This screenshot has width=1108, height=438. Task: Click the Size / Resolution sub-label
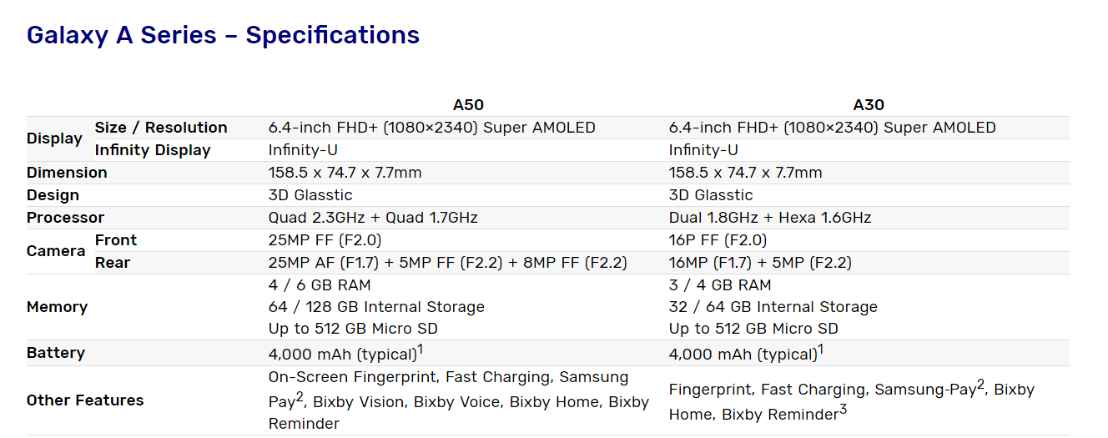(x=161, y=128)
